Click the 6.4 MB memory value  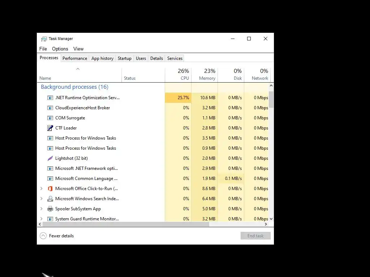point(208,199)
